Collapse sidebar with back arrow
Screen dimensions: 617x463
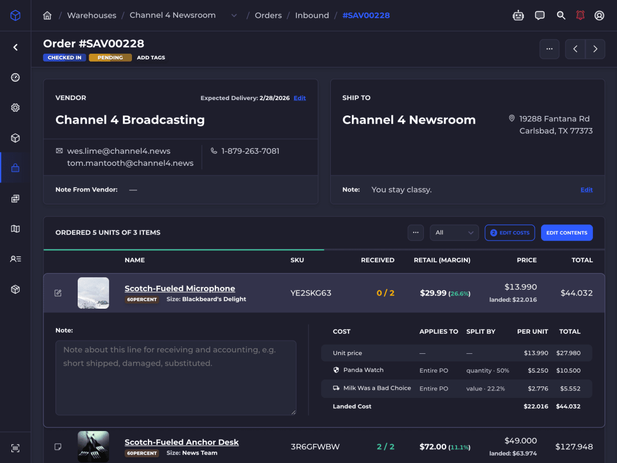[15, 47]
